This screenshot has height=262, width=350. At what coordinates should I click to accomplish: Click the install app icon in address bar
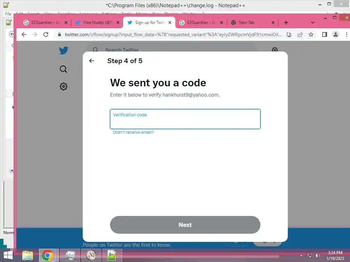point(289,34)
